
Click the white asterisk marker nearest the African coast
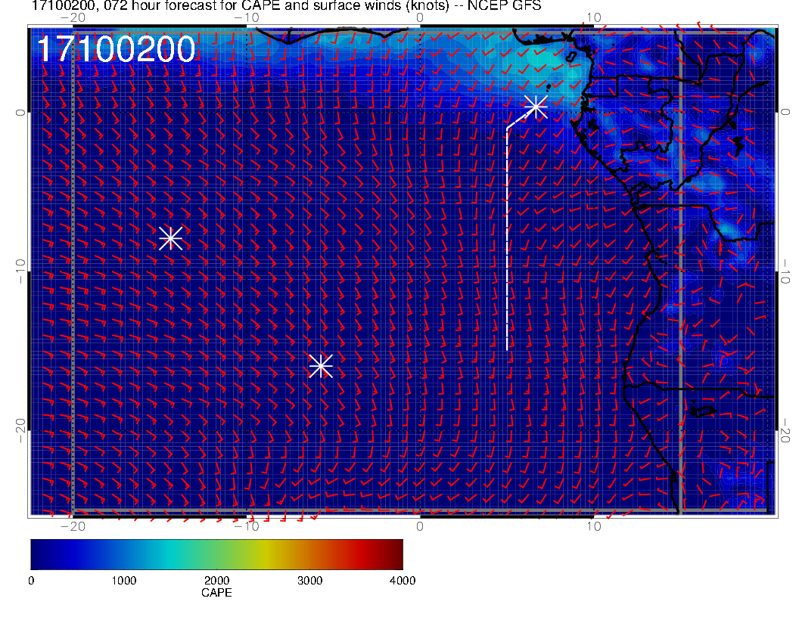click(x=536, y=107)
